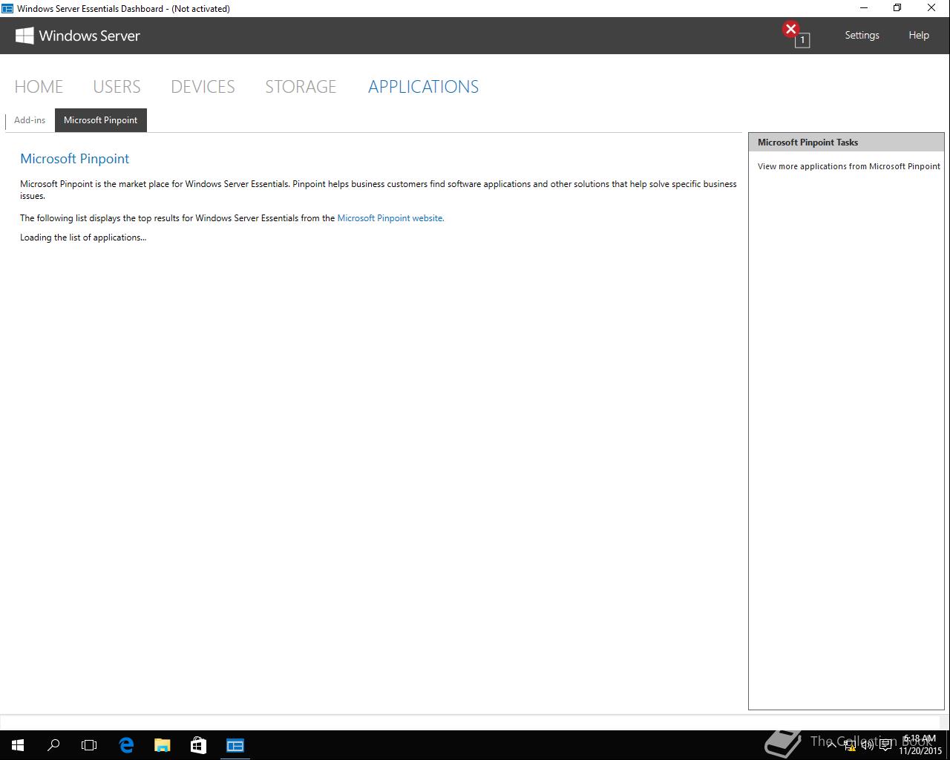Open the Store app from taskbar
The width and height of the screenshot is (950, 760).
point(198,745)
